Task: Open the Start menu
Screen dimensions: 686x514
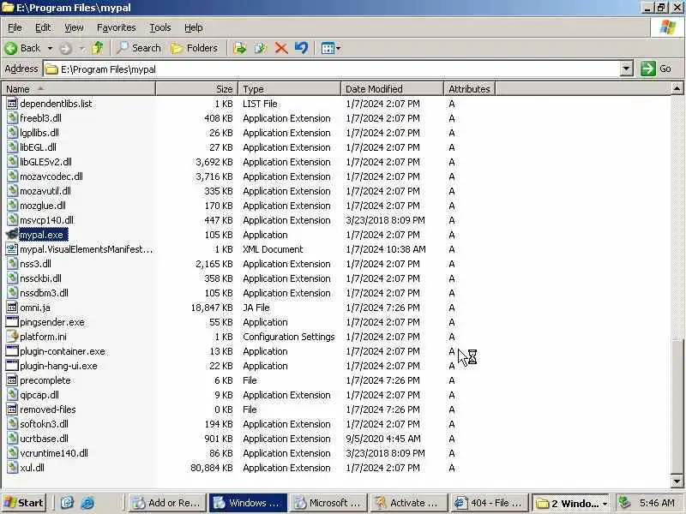Action: pyautogui.click(x=24, y=503)
